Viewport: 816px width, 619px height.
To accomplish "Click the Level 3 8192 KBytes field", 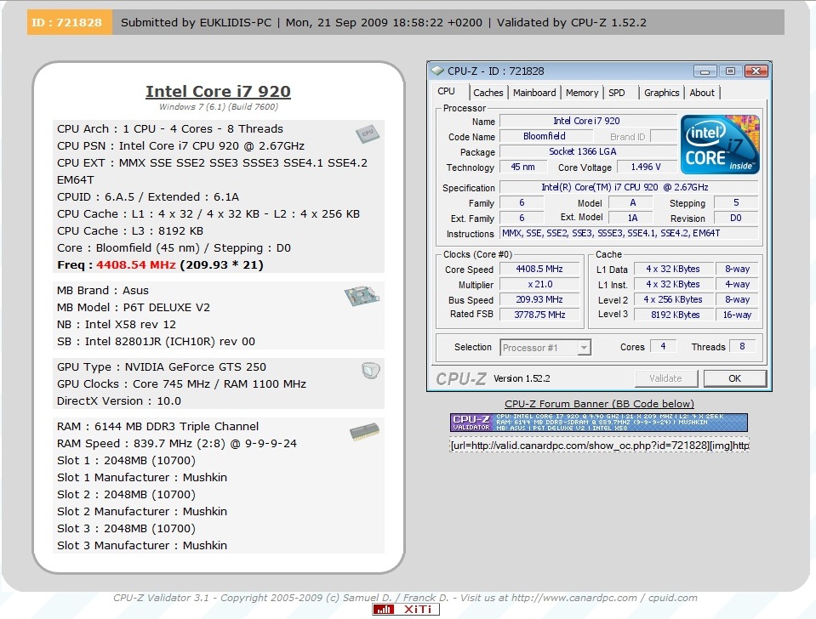I will pyautogui.click(x=673, y=315).
